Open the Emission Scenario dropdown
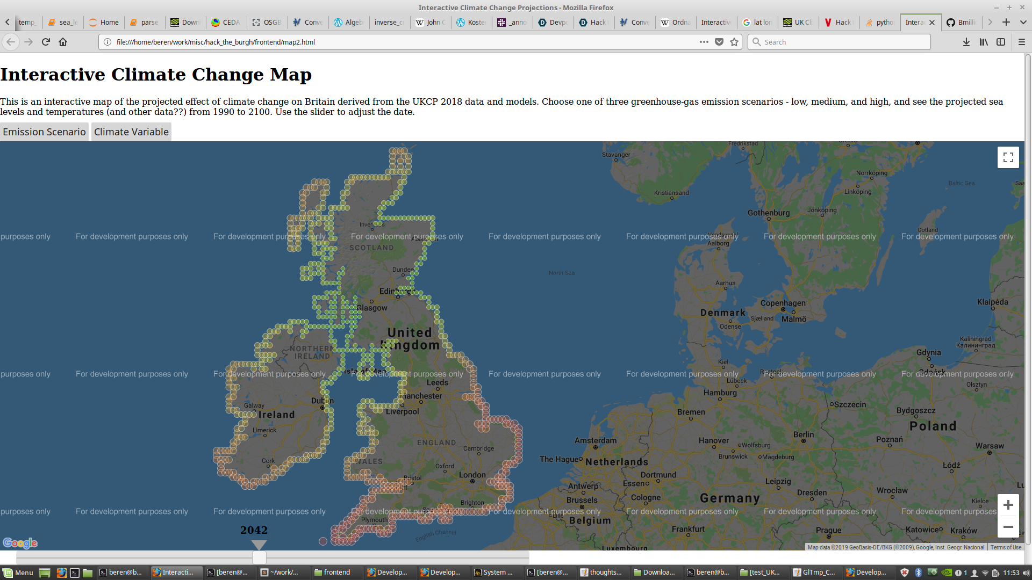The width and height of the screenshot is (1032, 580). coord(44,132)
